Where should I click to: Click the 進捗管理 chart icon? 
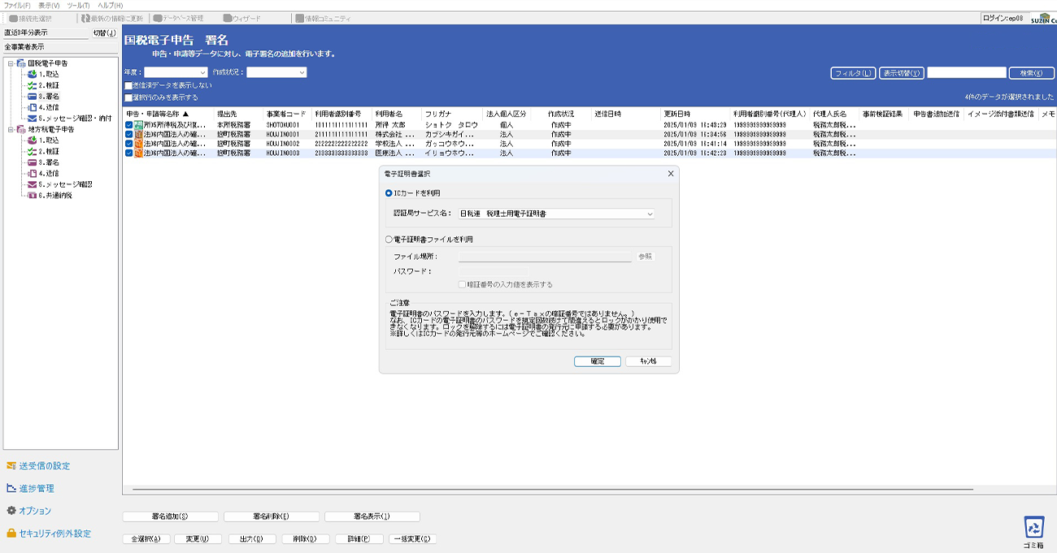(11, 489)
